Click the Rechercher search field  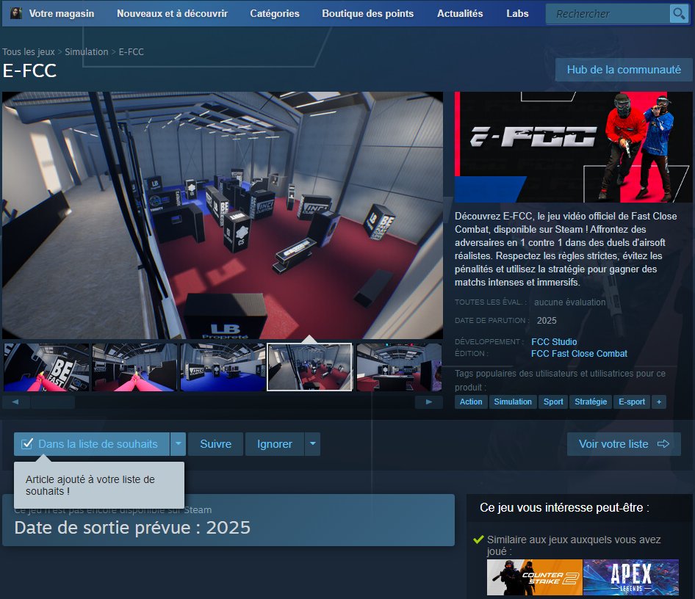[608, 14]
